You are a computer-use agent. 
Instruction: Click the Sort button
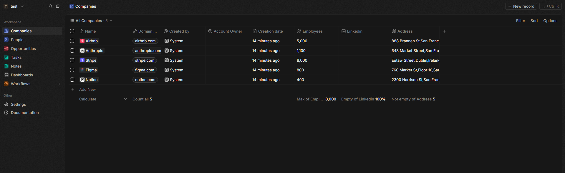click(x=534, y=21)
